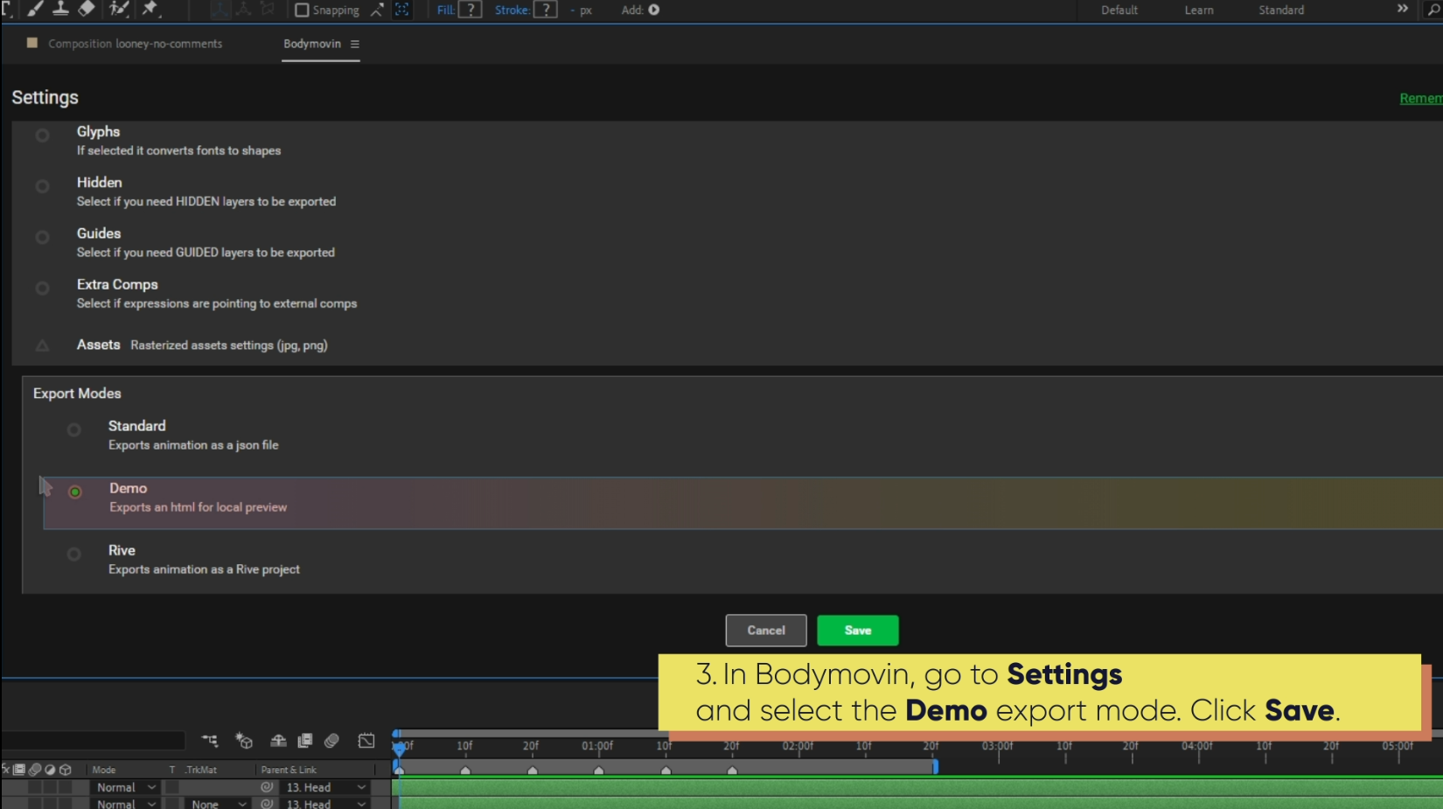This screenshot has height=809, width=1443.
Task: Select the Standard export mode
Action: [74, 429]
